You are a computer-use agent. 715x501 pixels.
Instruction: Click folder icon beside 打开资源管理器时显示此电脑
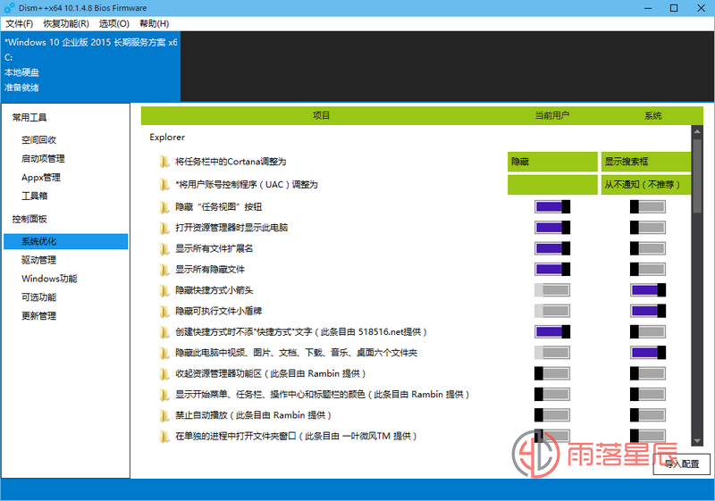click(164, 228)
